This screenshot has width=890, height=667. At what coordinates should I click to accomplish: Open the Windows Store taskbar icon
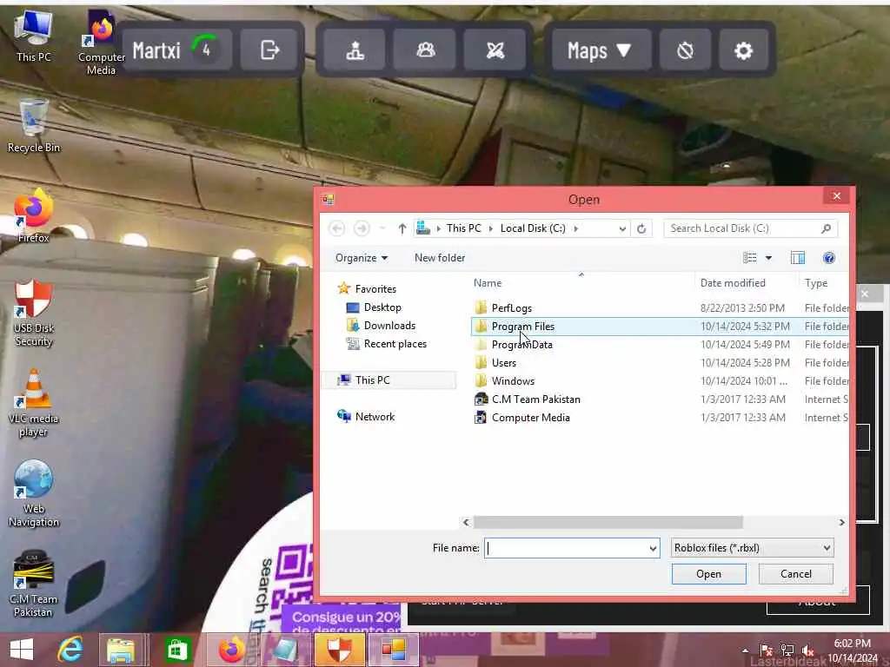click(177, 650)
